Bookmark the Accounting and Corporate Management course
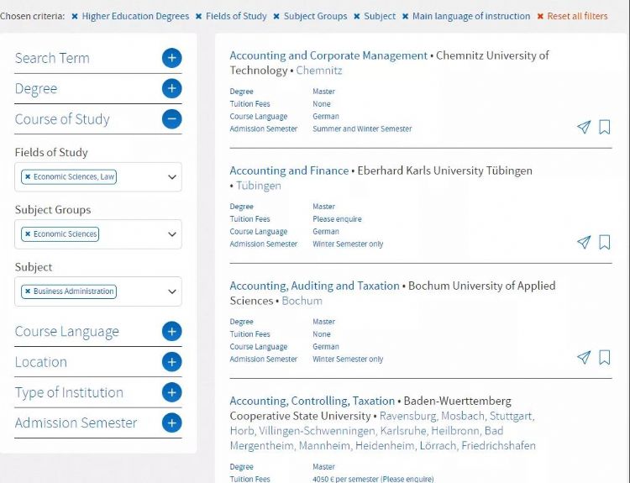The image size is (630, 483). (604, 128)
